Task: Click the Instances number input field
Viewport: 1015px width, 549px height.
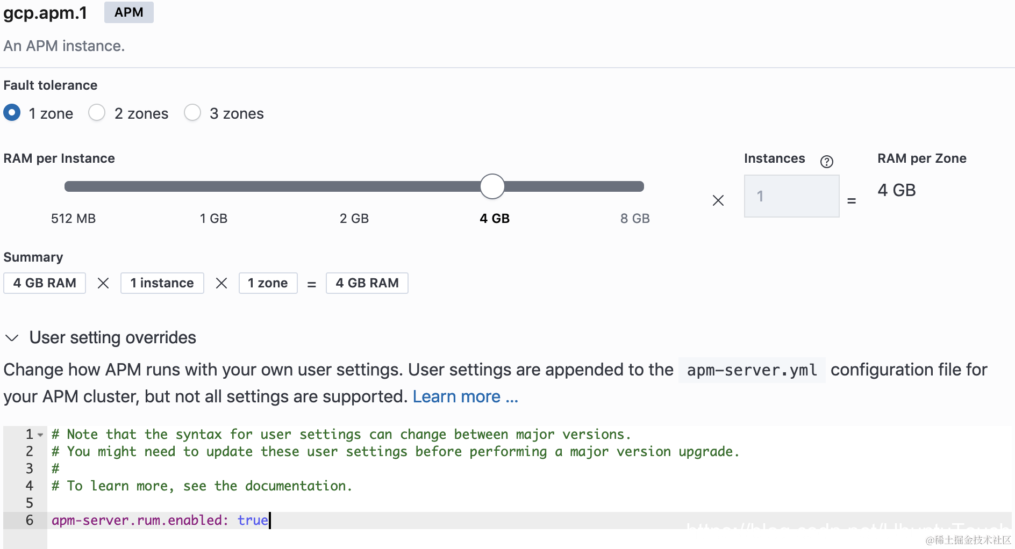Action: coord(791,196)
